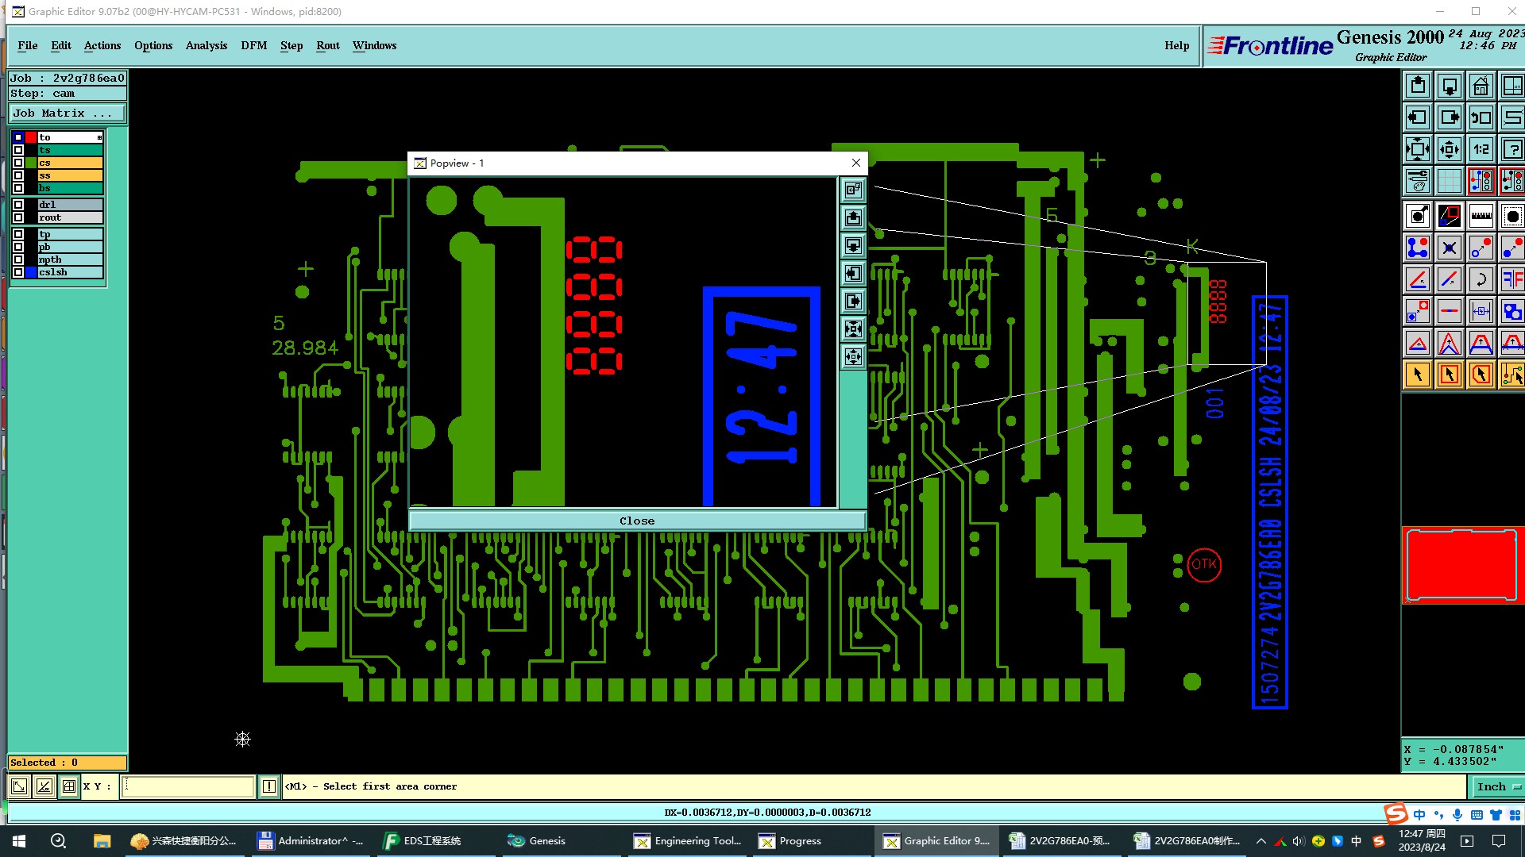Screen dimensions: 1525x857
Task: Click the ruler measurement tool icon
Action: (x=1481, y=216)
